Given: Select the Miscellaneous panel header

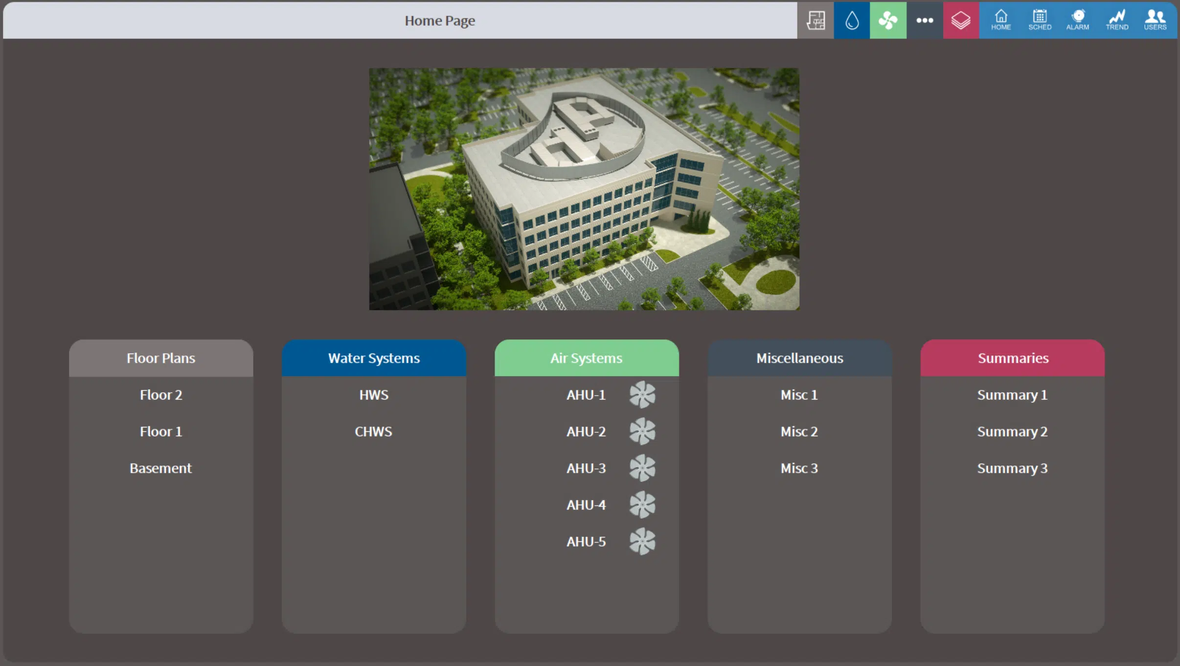Looking at the screenshot, I should click(799, 358).
